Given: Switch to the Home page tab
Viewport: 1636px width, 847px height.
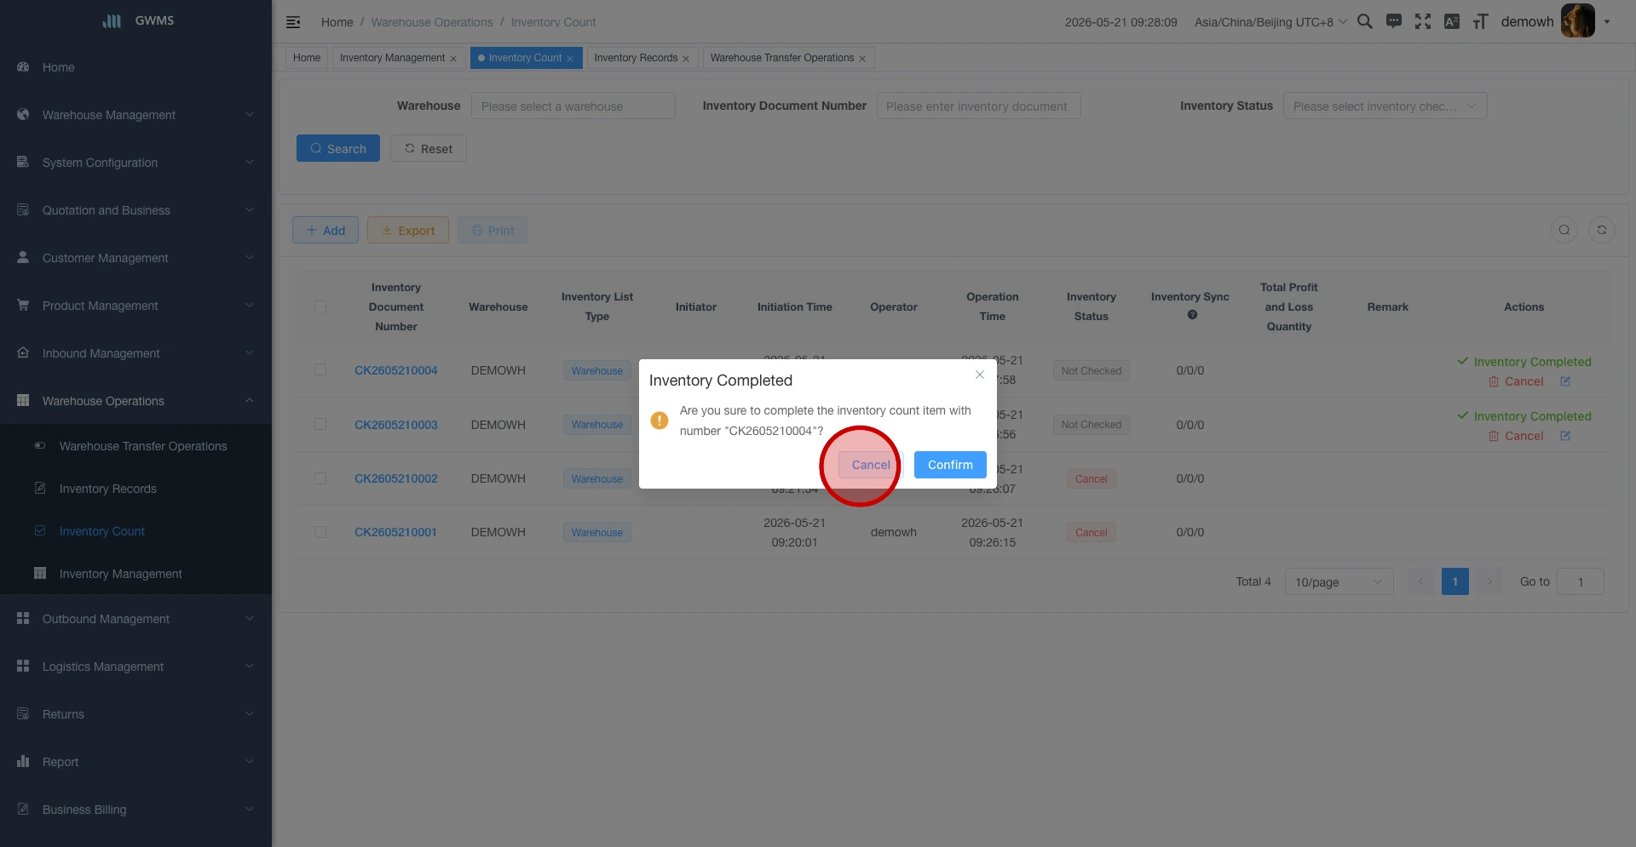Looking at the screenshot, I should tap(307, 58).
